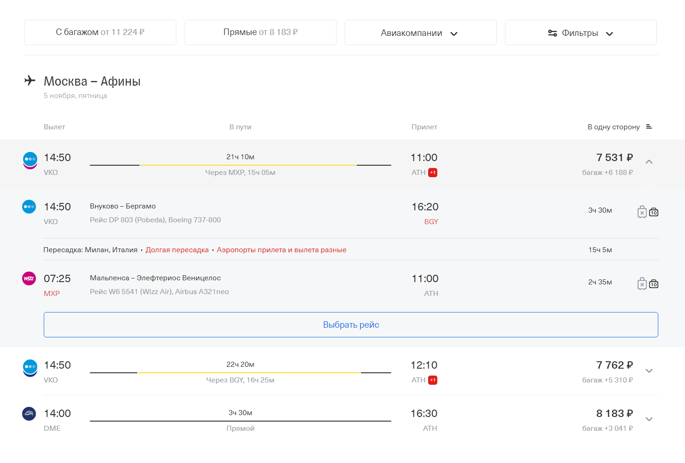Click the 10 kg carry-on icon on the Wizz Air segment

point(654,284)
